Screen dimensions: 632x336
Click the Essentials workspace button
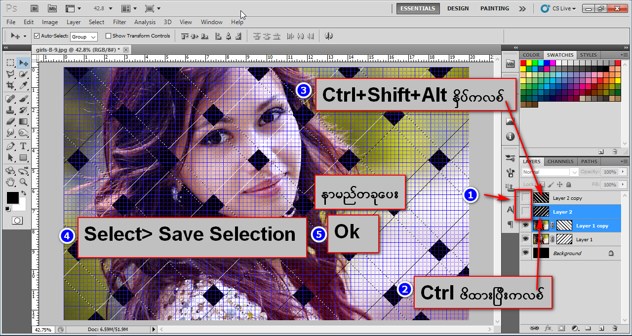coord(418,8)
